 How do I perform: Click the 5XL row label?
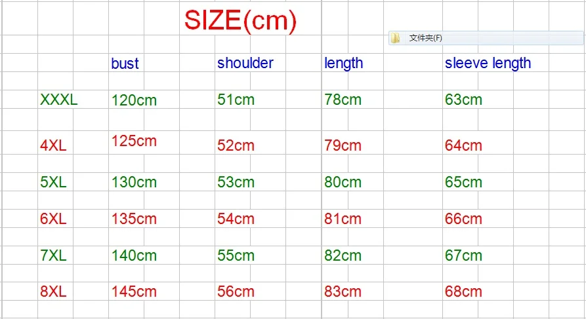click(x=53, y=182)
